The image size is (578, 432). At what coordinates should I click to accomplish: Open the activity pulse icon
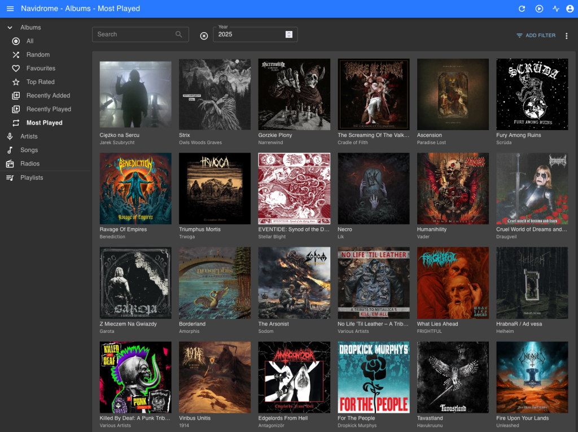coord(556,8)
